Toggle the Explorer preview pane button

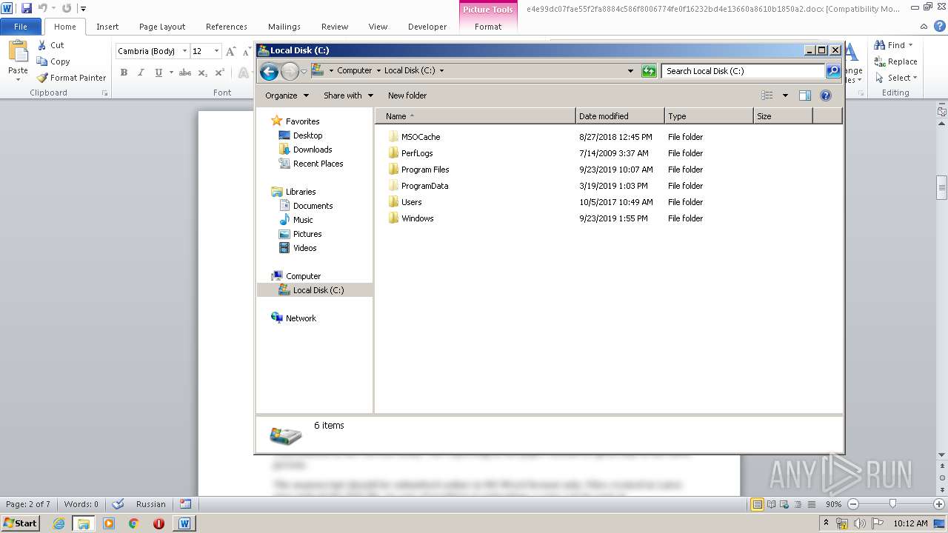coord(805,95)
